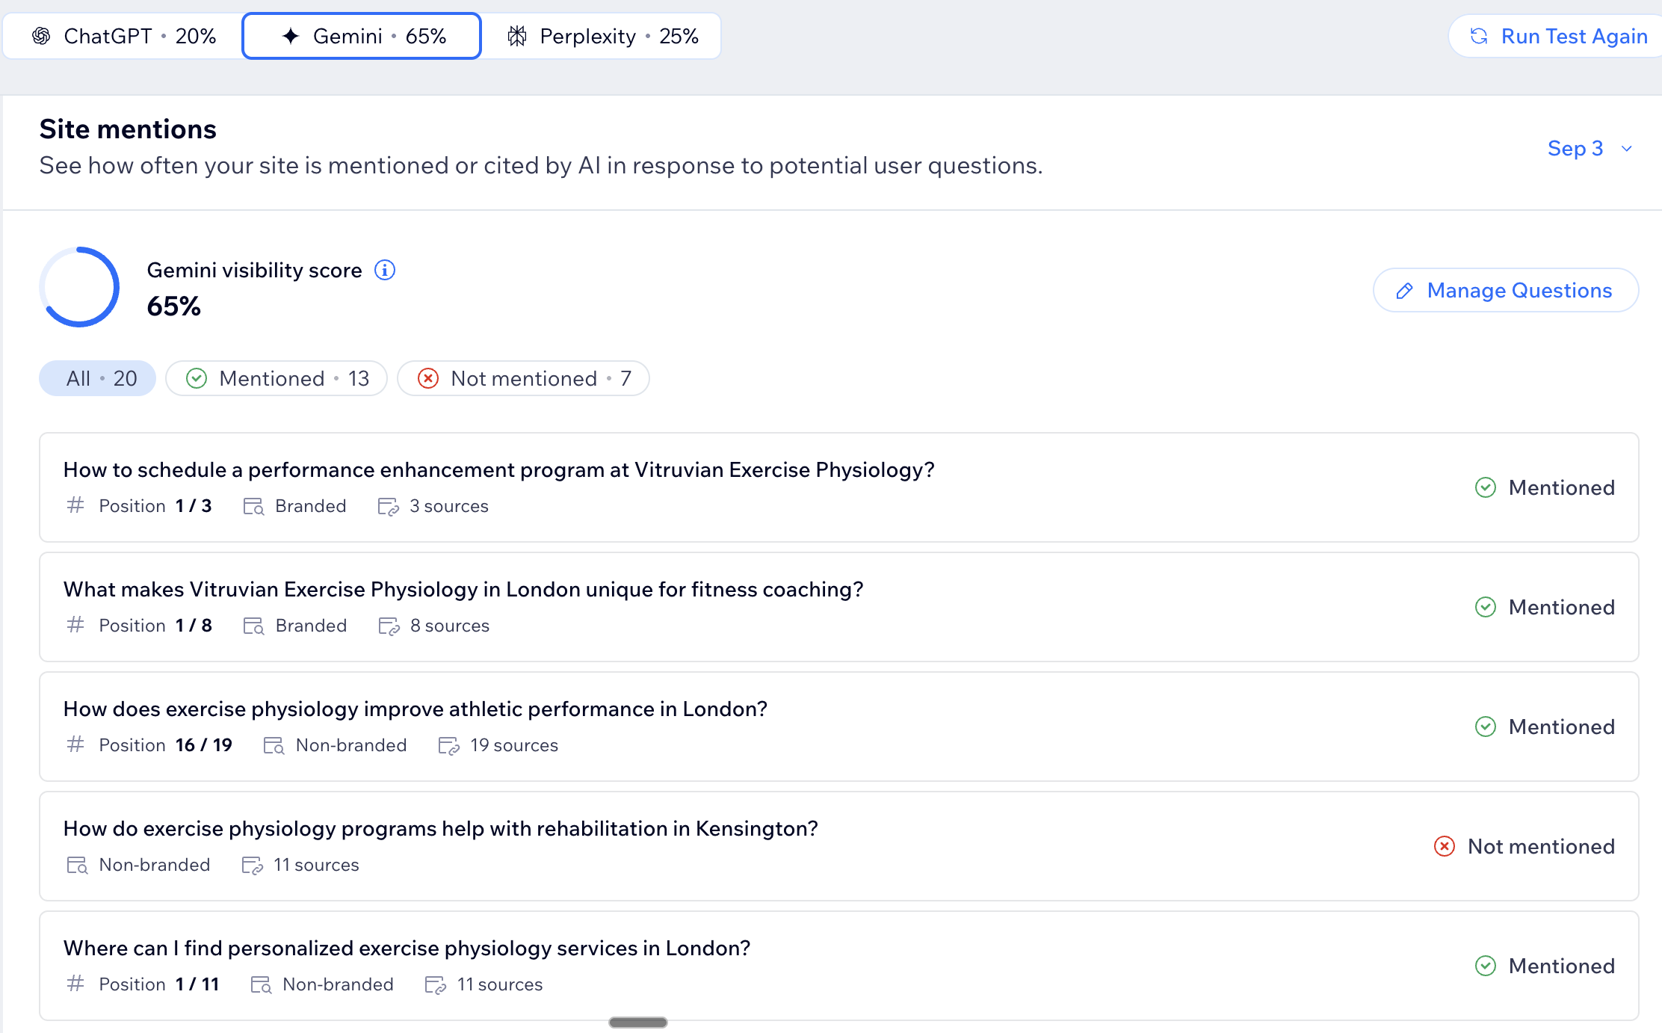Click Mentioned check icon in athletic performance row

click(1486, 727)
